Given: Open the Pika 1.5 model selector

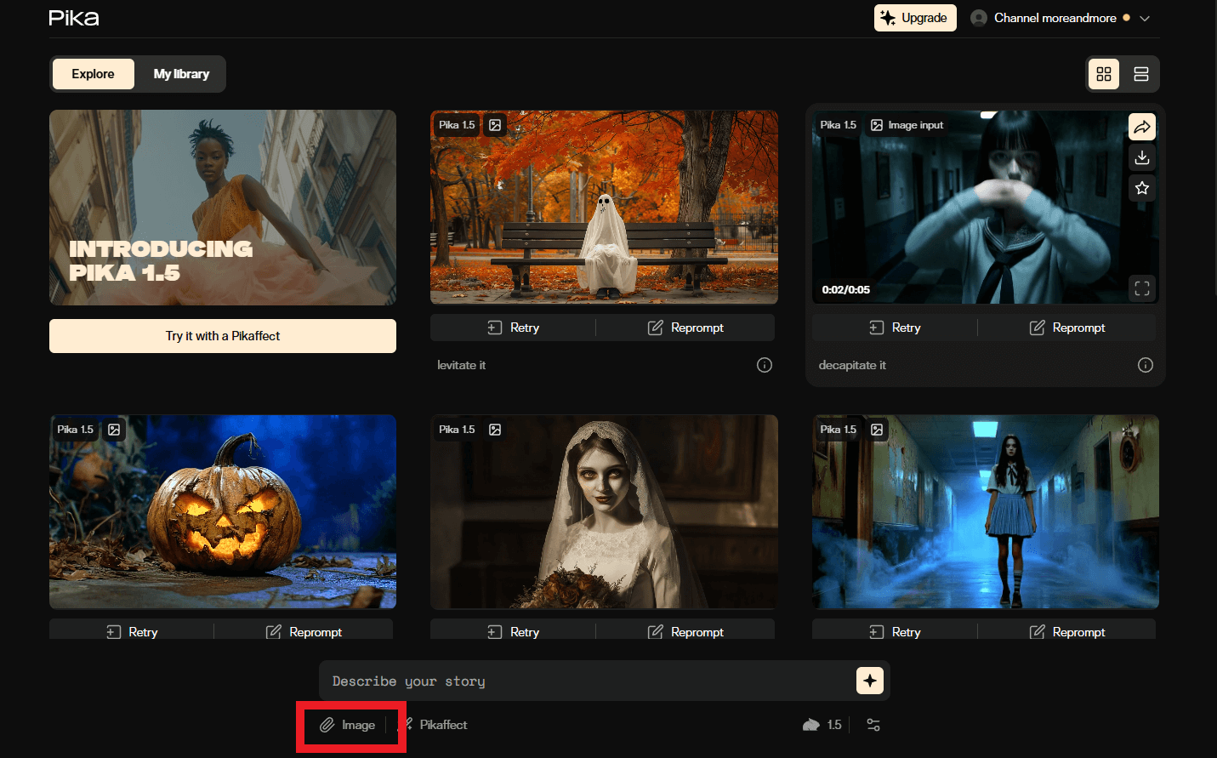Looking at the screenshot, I should pyautogui.click(x=822, y=725).
